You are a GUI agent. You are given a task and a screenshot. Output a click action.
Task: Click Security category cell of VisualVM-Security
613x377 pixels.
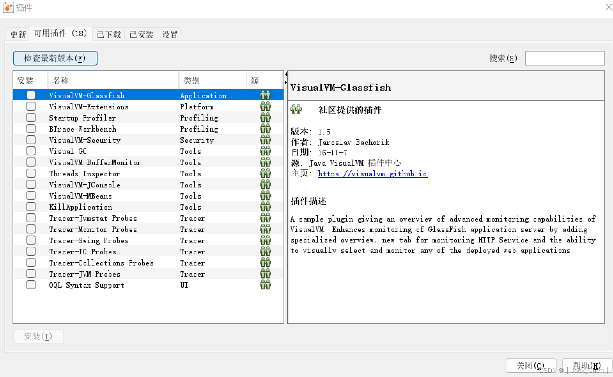point(197,140)
